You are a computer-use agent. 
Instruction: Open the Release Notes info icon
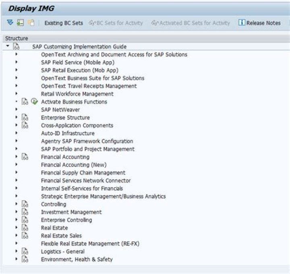pos(242,23)
